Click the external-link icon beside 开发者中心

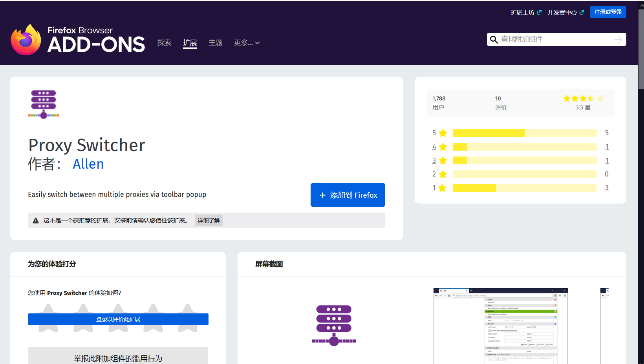[x=582, y=12]
